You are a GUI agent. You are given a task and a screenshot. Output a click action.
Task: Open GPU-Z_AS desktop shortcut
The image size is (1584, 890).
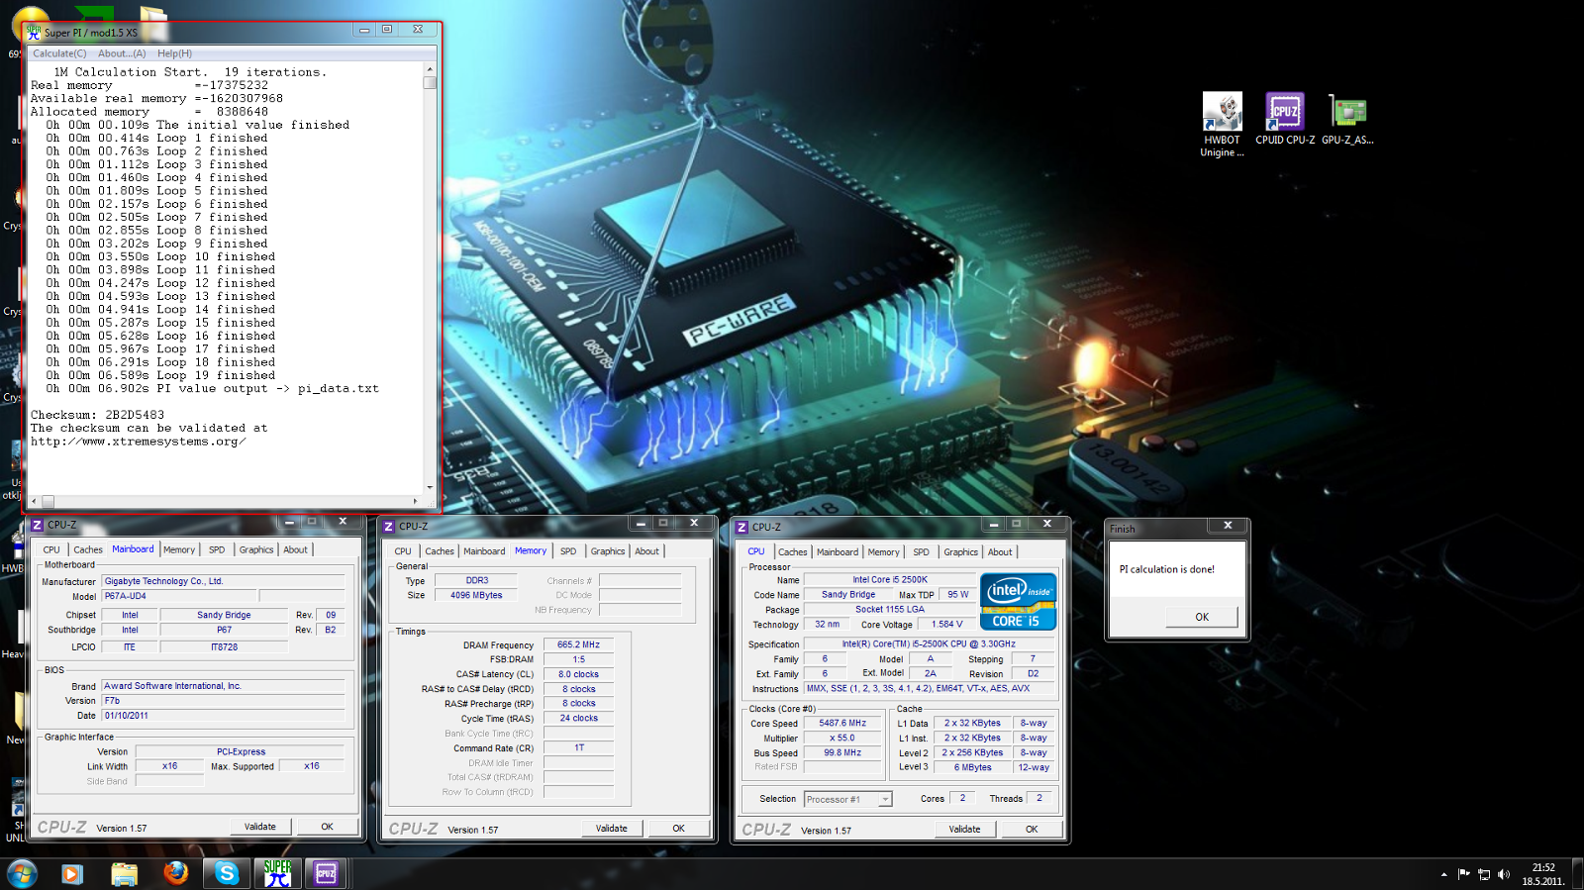click(1347, 119)
